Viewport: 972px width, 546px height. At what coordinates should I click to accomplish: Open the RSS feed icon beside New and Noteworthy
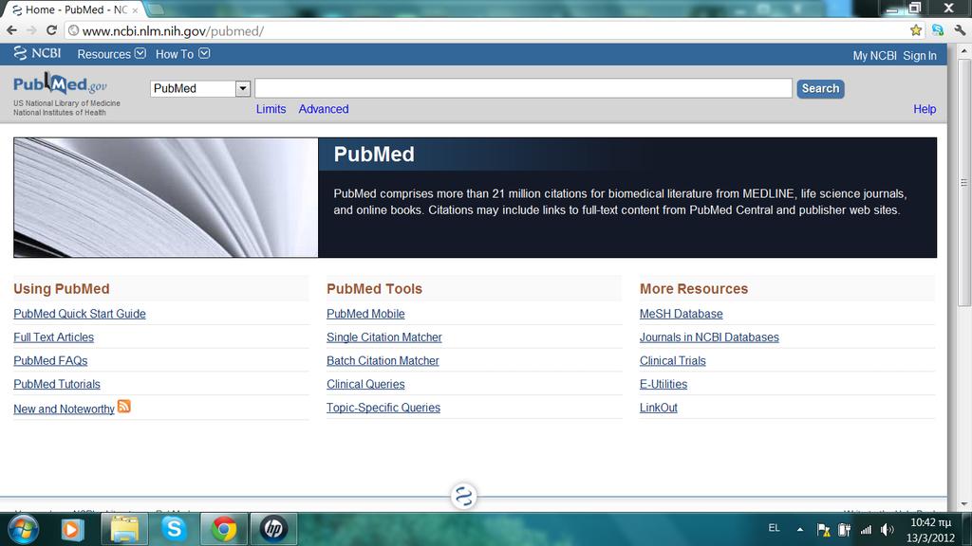click(x=124, y=406)
